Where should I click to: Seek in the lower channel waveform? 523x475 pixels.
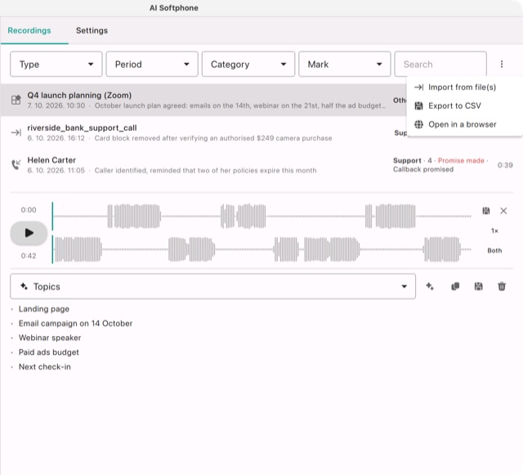pos(262,249)
